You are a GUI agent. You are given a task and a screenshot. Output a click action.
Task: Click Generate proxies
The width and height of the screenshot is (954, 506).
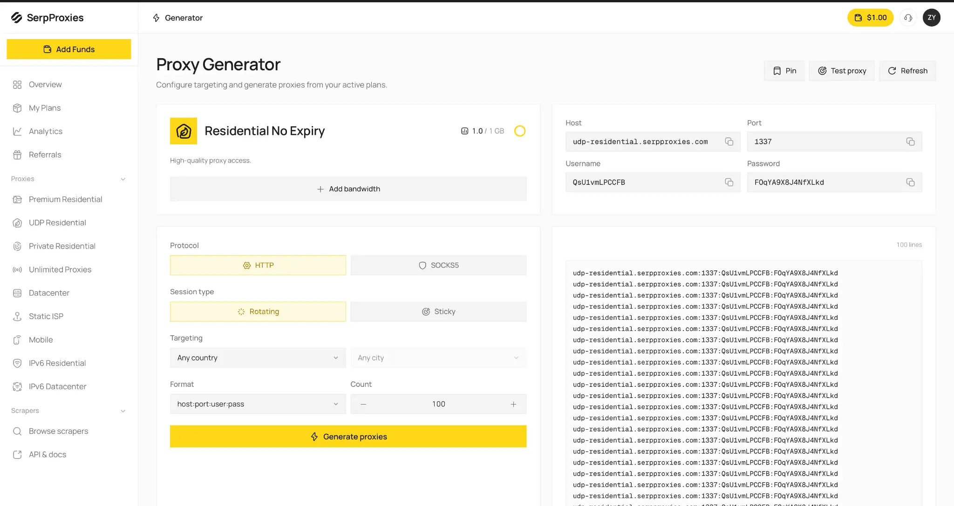[348, 437]
